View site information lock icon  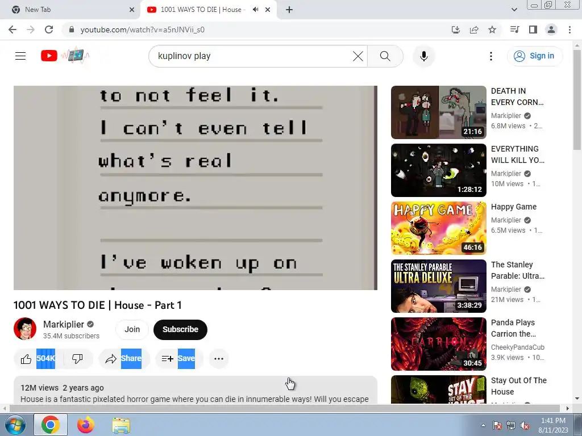72,30
